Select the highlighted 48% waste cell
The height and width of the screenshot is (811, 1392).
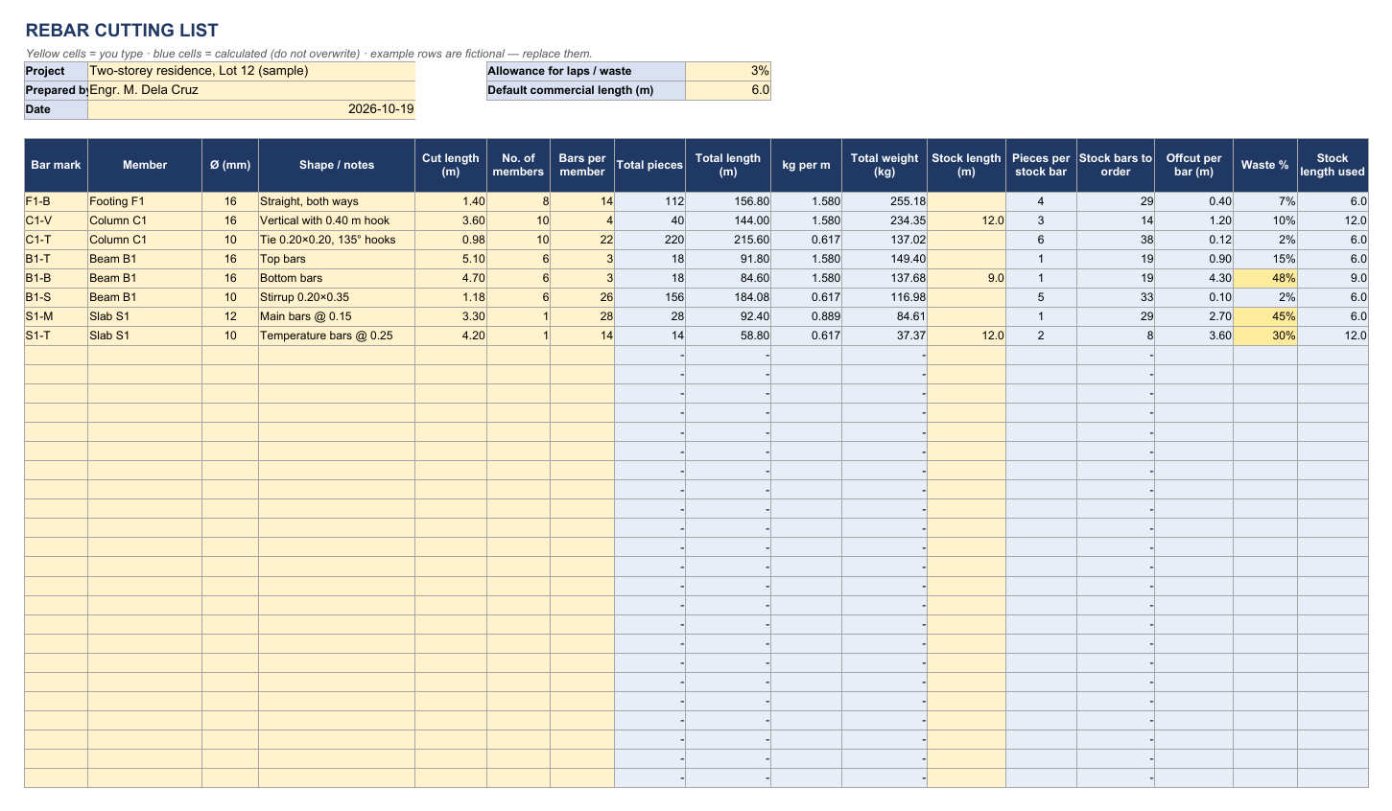pos(1264,278)
